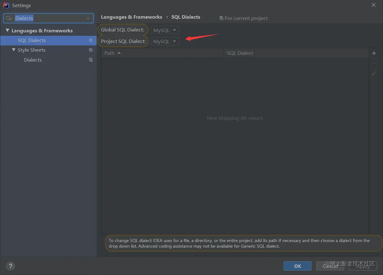Open help with the question mark button
The height and width of the screenshot is (275, 383).
(10, 266)
